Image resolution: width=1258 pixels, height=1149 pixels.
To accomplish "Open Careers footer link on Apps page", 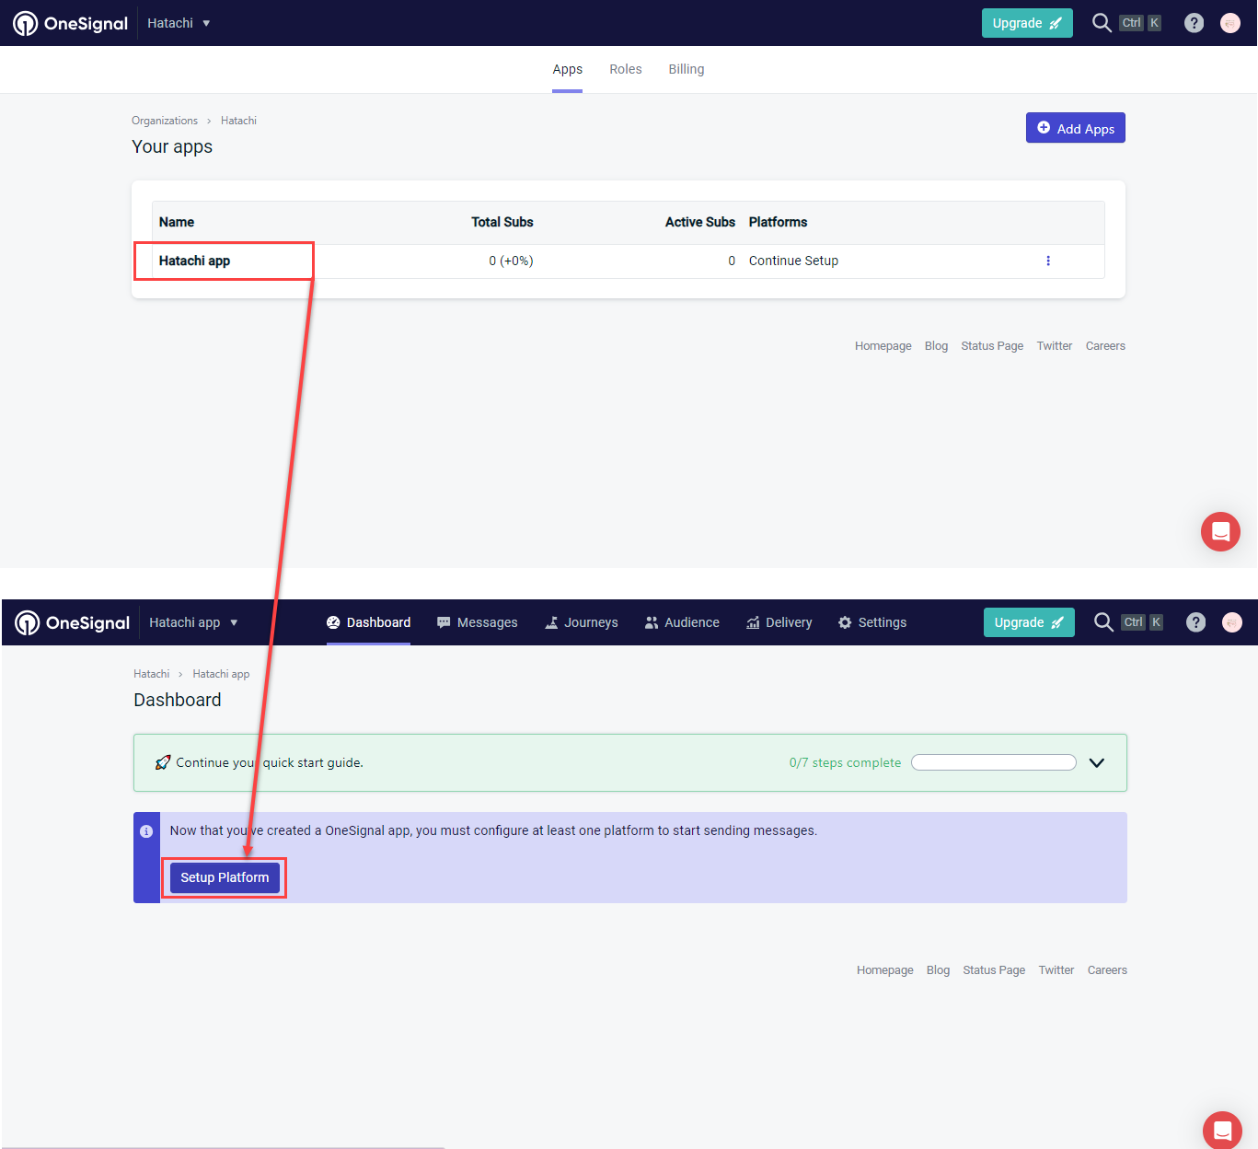I will (1105, 346).
